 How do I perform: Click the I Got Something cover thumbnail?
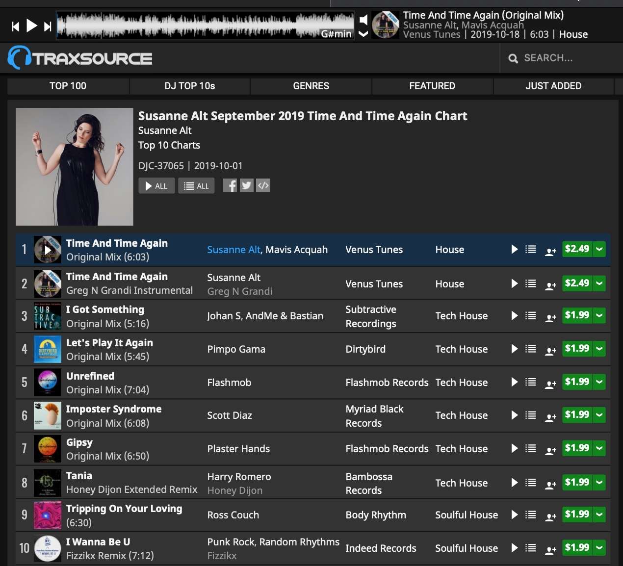click(48, 316)
